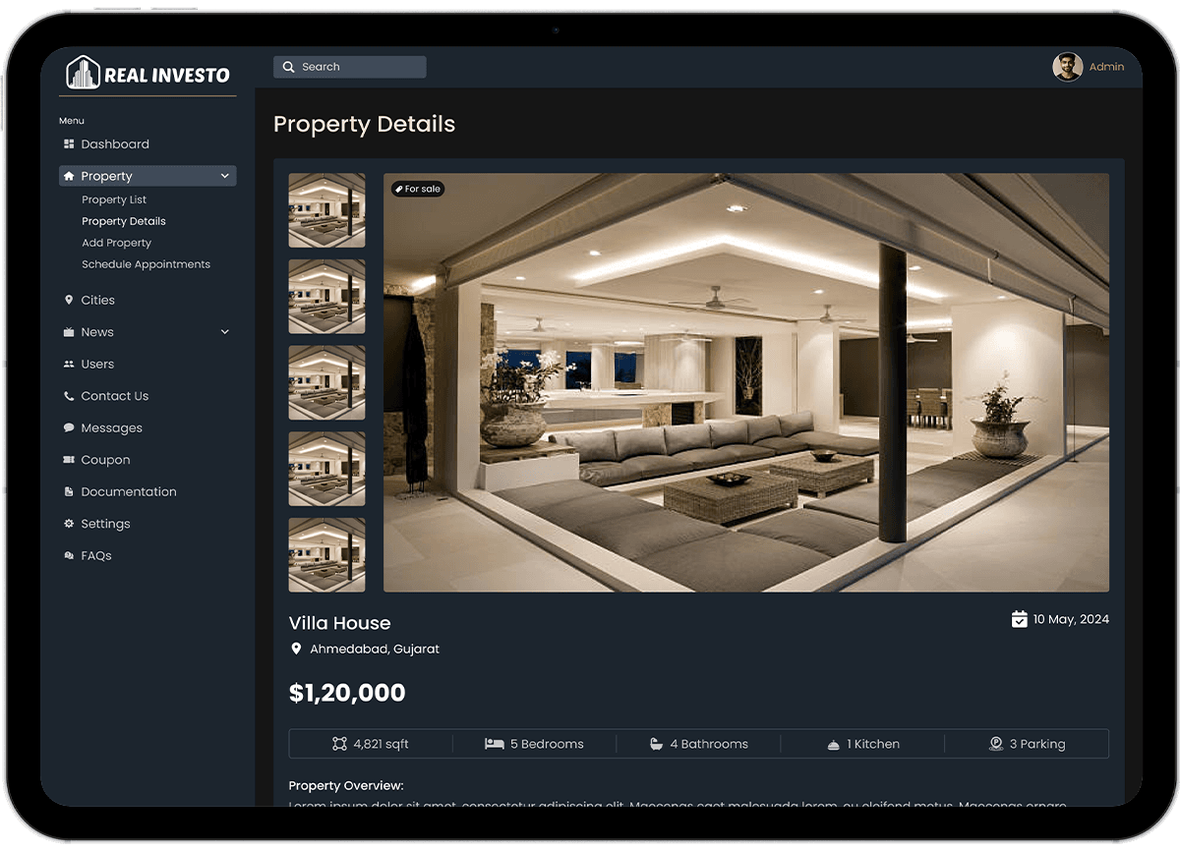
Task: Click the Messages chat bubble icon
Action: click(69, 428)
